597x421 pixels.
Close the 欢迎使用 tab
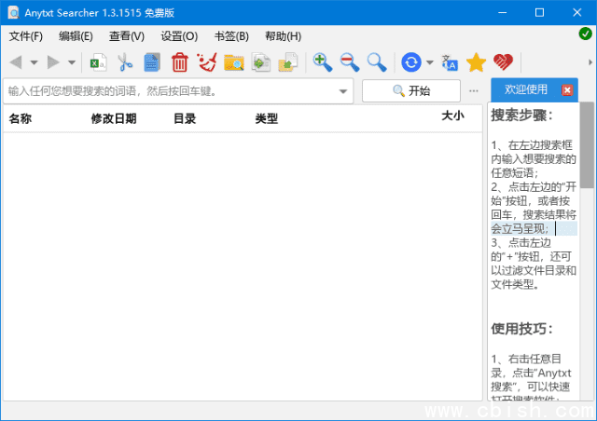(567, 90)
